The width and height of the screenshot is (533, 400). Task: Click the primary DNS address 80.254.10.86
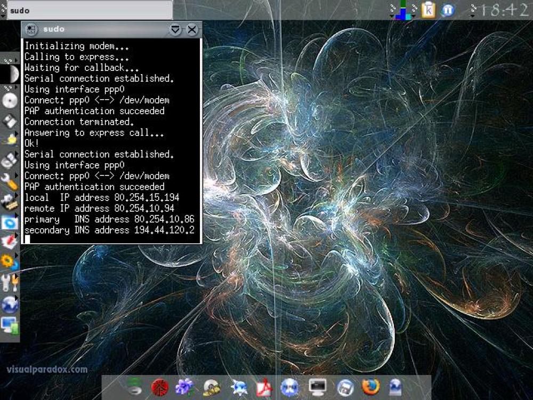coord(164,219)
